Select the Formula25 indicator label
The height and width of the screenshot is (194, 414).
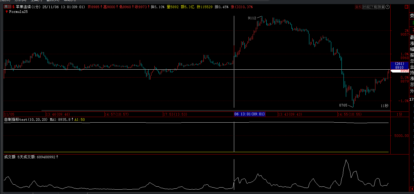[18, 12]
